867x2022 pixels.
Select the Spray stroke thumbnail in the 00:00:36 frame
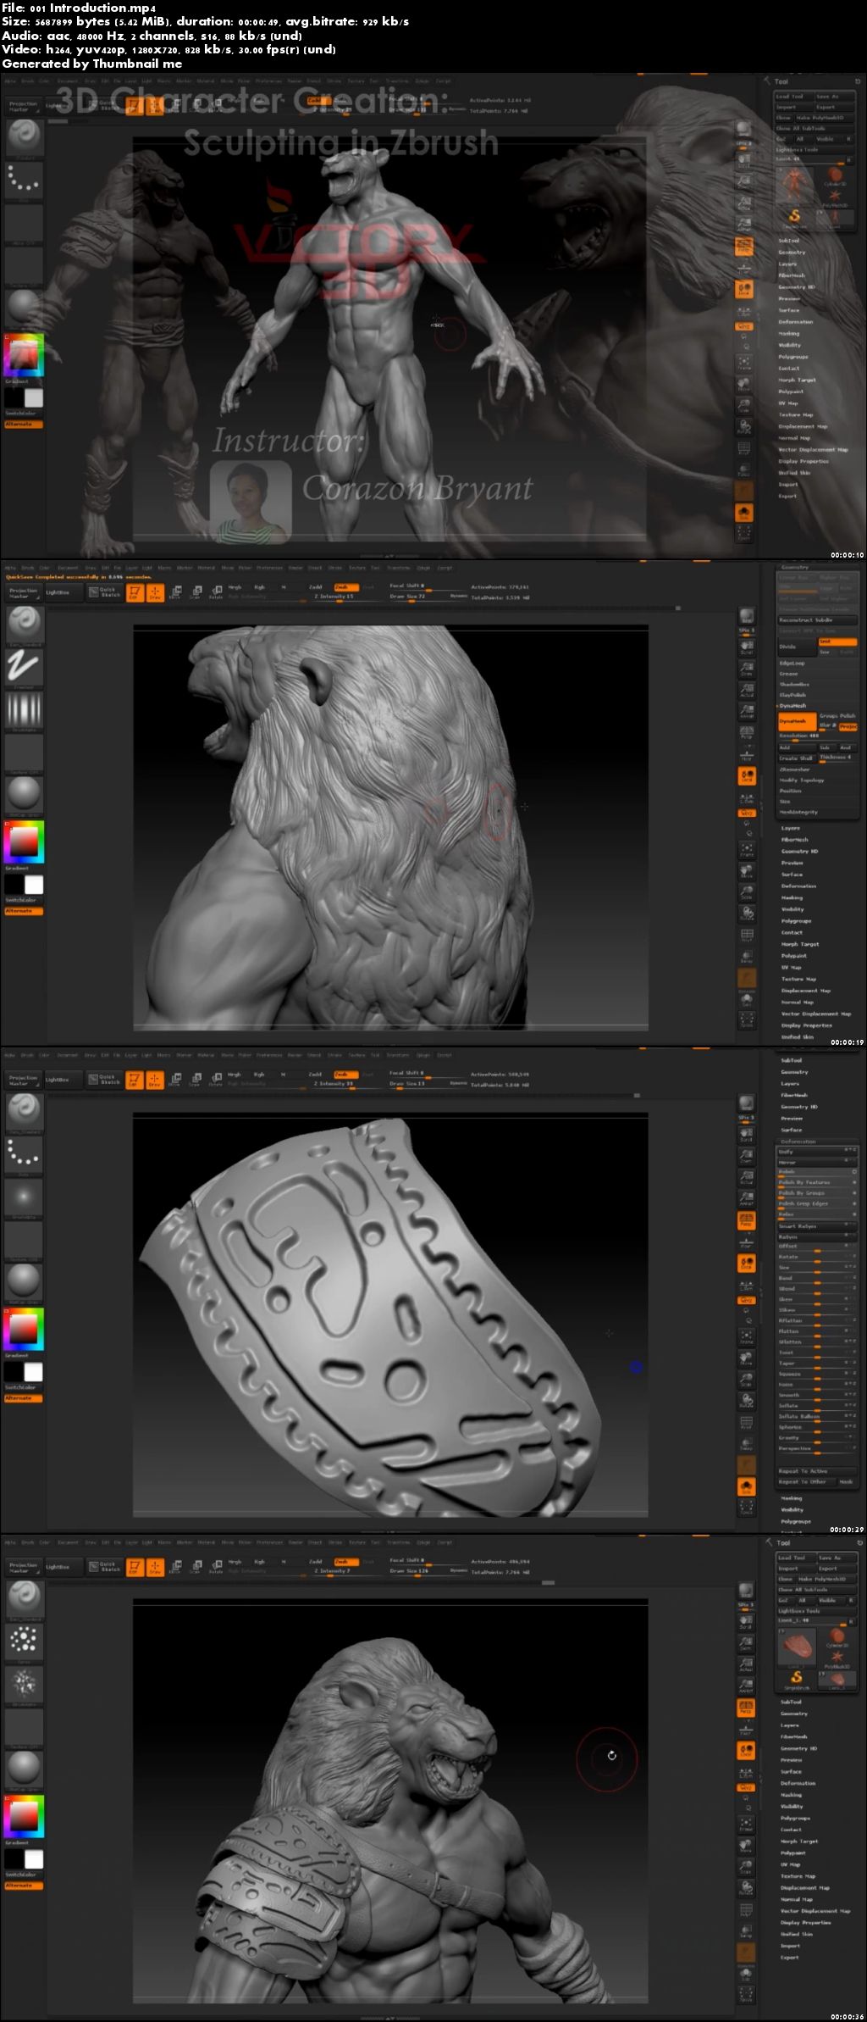coord(24,1641)
